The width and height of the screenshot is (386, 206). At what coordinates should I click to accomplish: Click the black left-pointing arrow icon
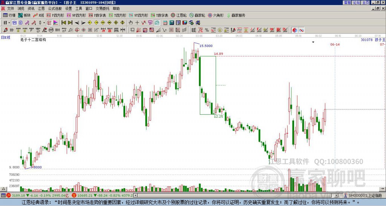click(77, 23)
